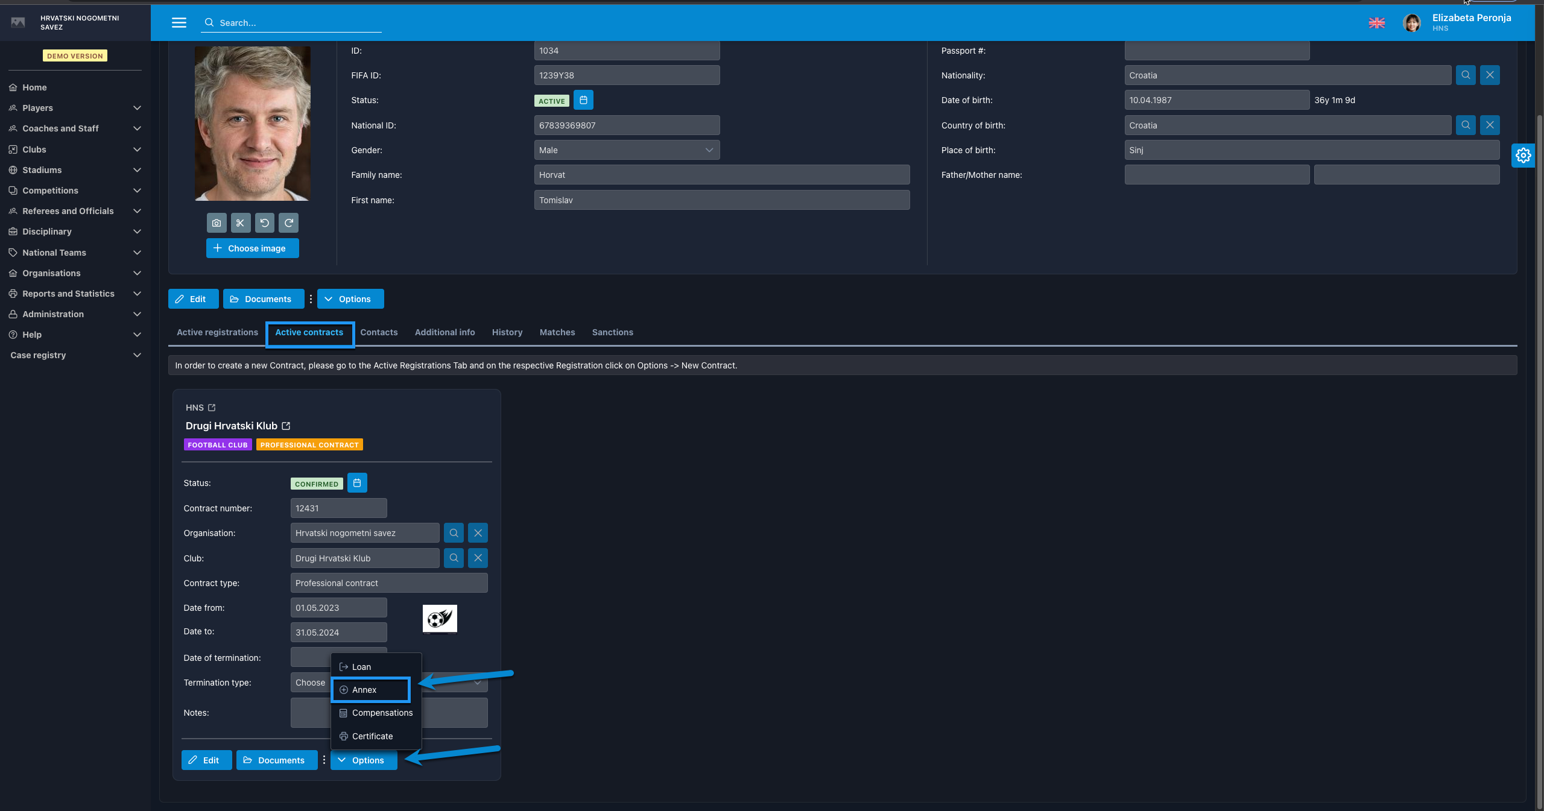
Task: Choose Compensations menu entry
Action: 382,713
